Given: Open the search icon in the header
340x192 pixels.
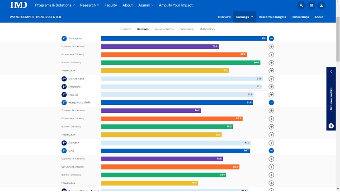Looking at the screenshot, I should [x=301, y=5].
